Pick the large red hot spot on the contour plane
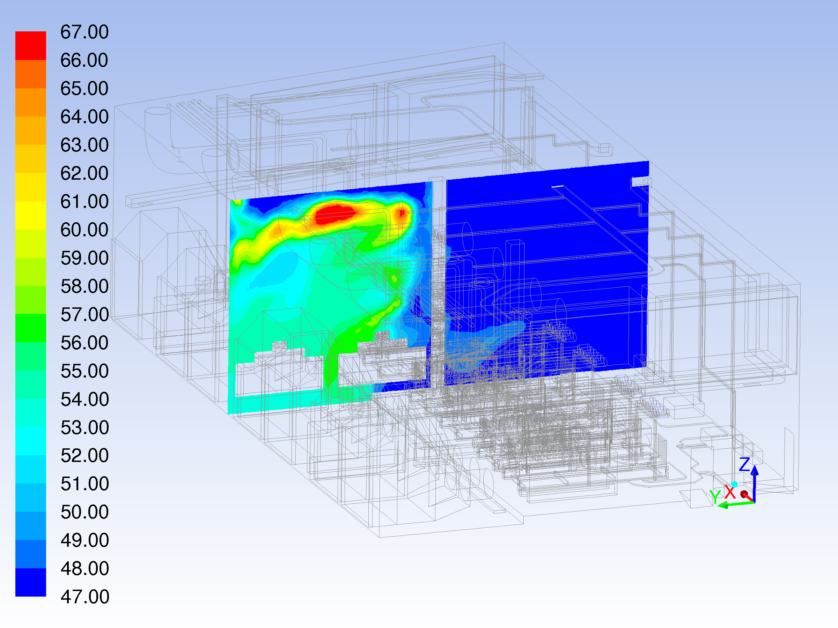The image size is (838, 628). [x=335, y=214]
